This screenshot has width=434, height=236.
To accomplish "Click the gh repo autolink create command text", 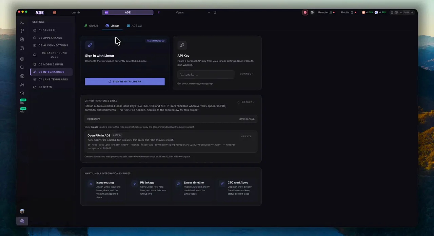I will tap(161, 146).
